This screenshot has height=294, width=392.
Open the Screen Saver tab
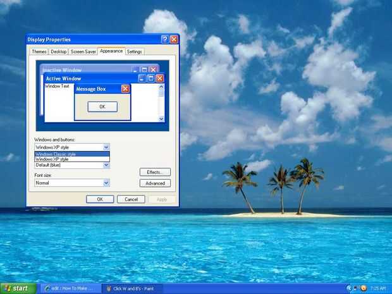(83, 51)
